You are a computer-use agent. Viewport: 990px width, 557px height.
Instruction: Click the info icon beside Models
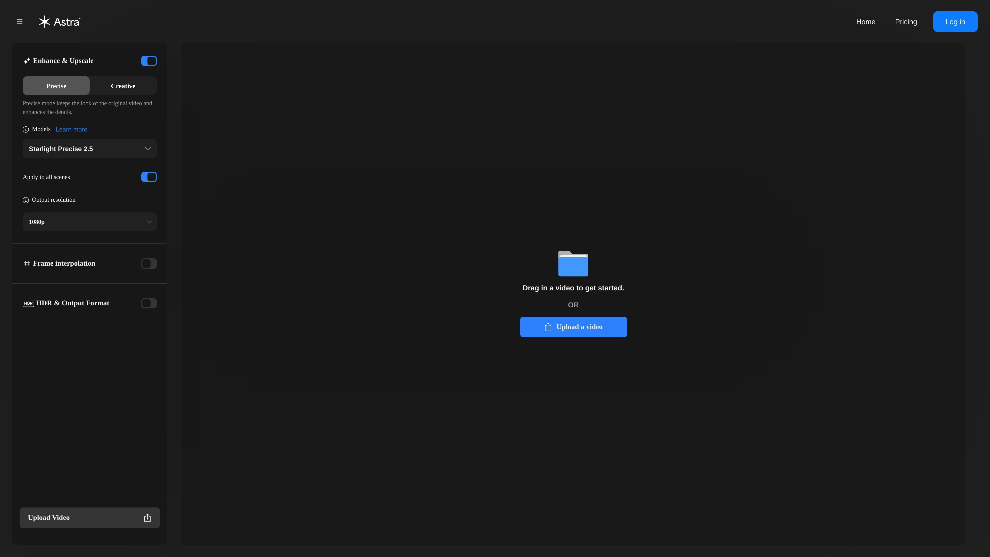point(26,129)
